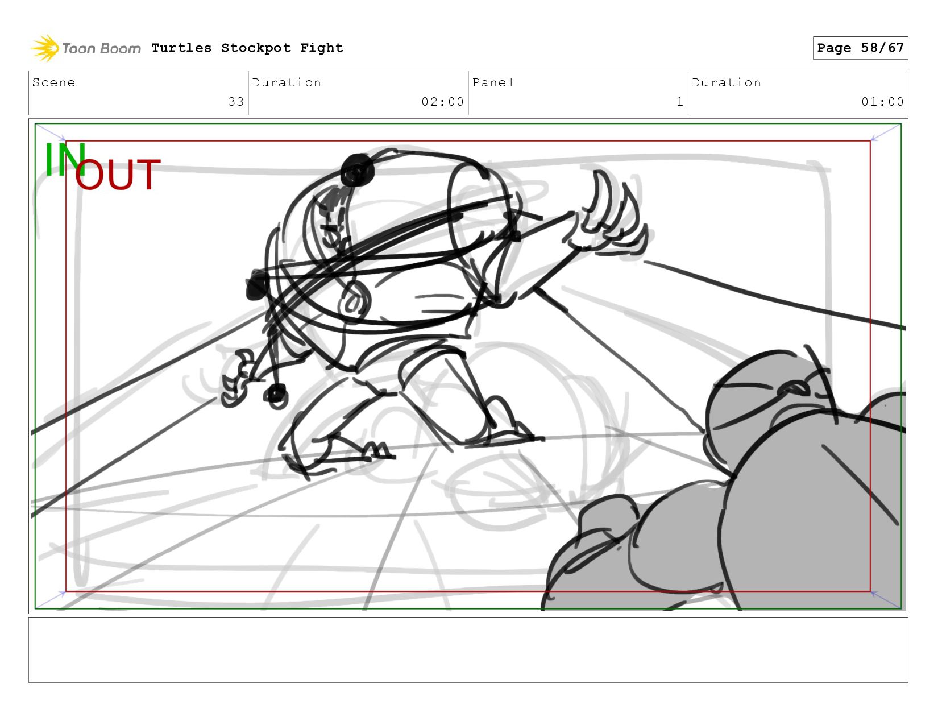Click the panel duration value 01:00
938x725 pixels.
click(x=882, y=102)
